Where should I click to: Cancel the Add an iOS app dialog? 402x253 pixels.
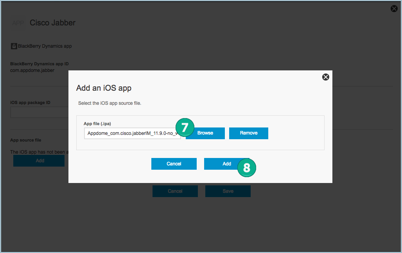point(174,164)
